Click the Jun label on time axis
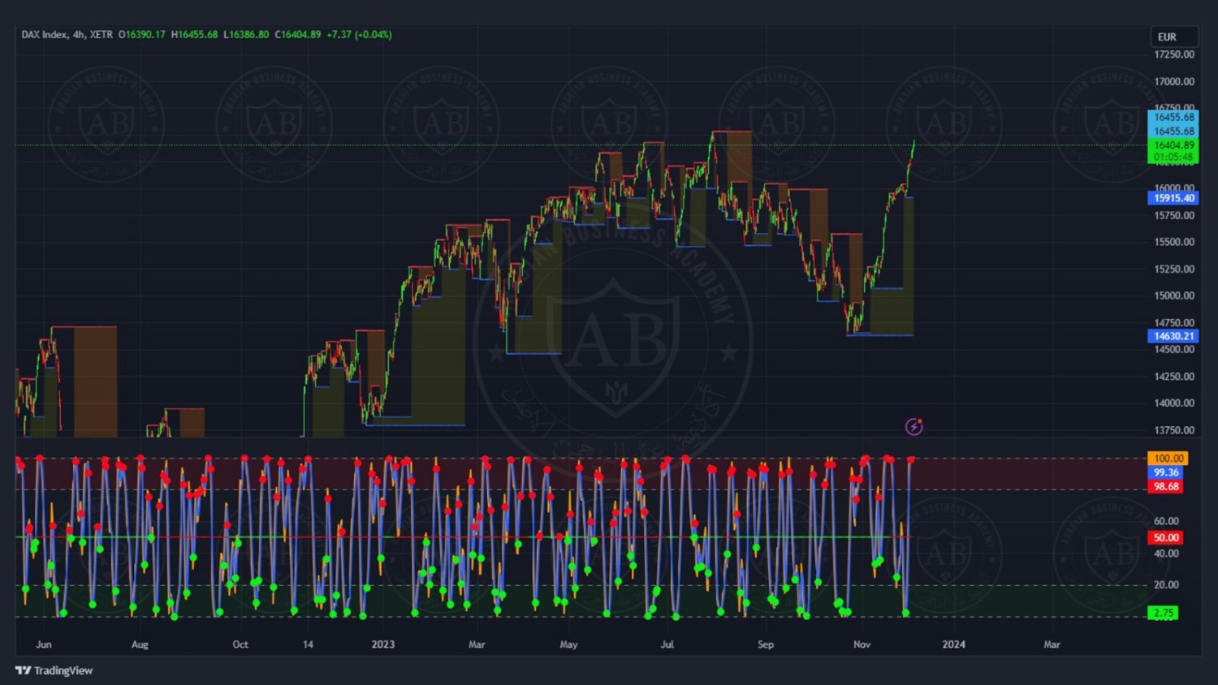The image size is (1218, 685). click(44, 644)
